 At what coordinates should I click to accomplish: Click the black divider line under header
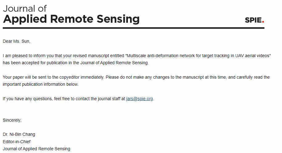tap(133, 28)
